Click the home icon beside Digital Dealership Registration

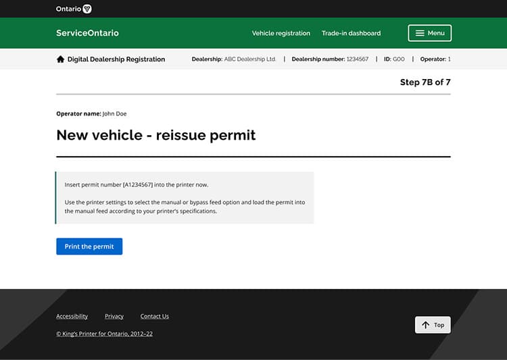[60, 59]
